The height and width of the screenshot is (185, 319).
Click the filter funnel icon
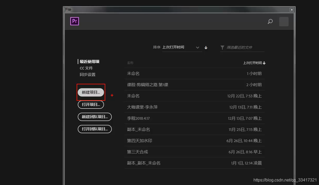pos(222,47)
